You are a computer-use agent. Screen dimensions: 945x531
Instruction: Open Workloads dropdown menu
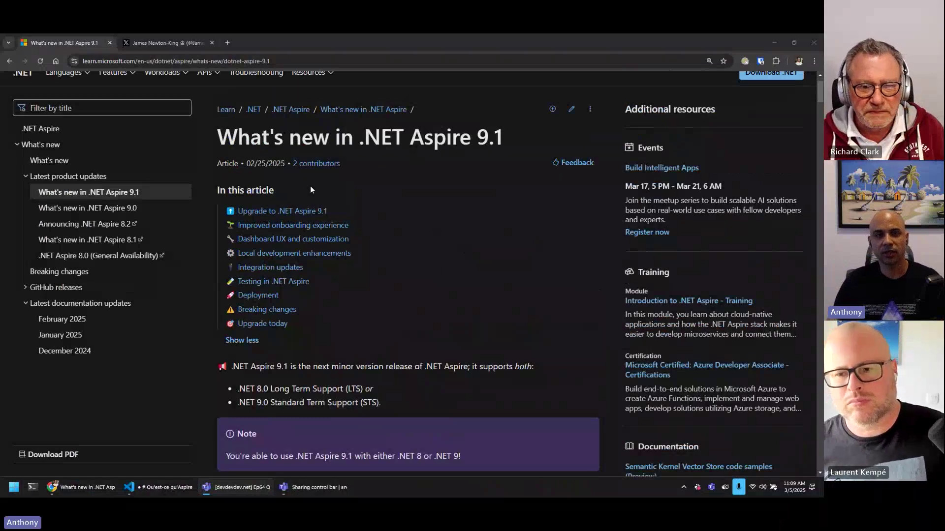(x=166, y=73)
